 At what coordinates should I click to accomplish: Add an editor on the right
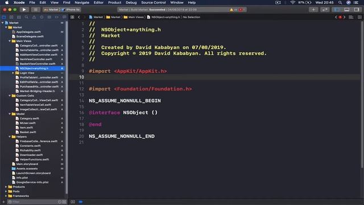[359, 17]
